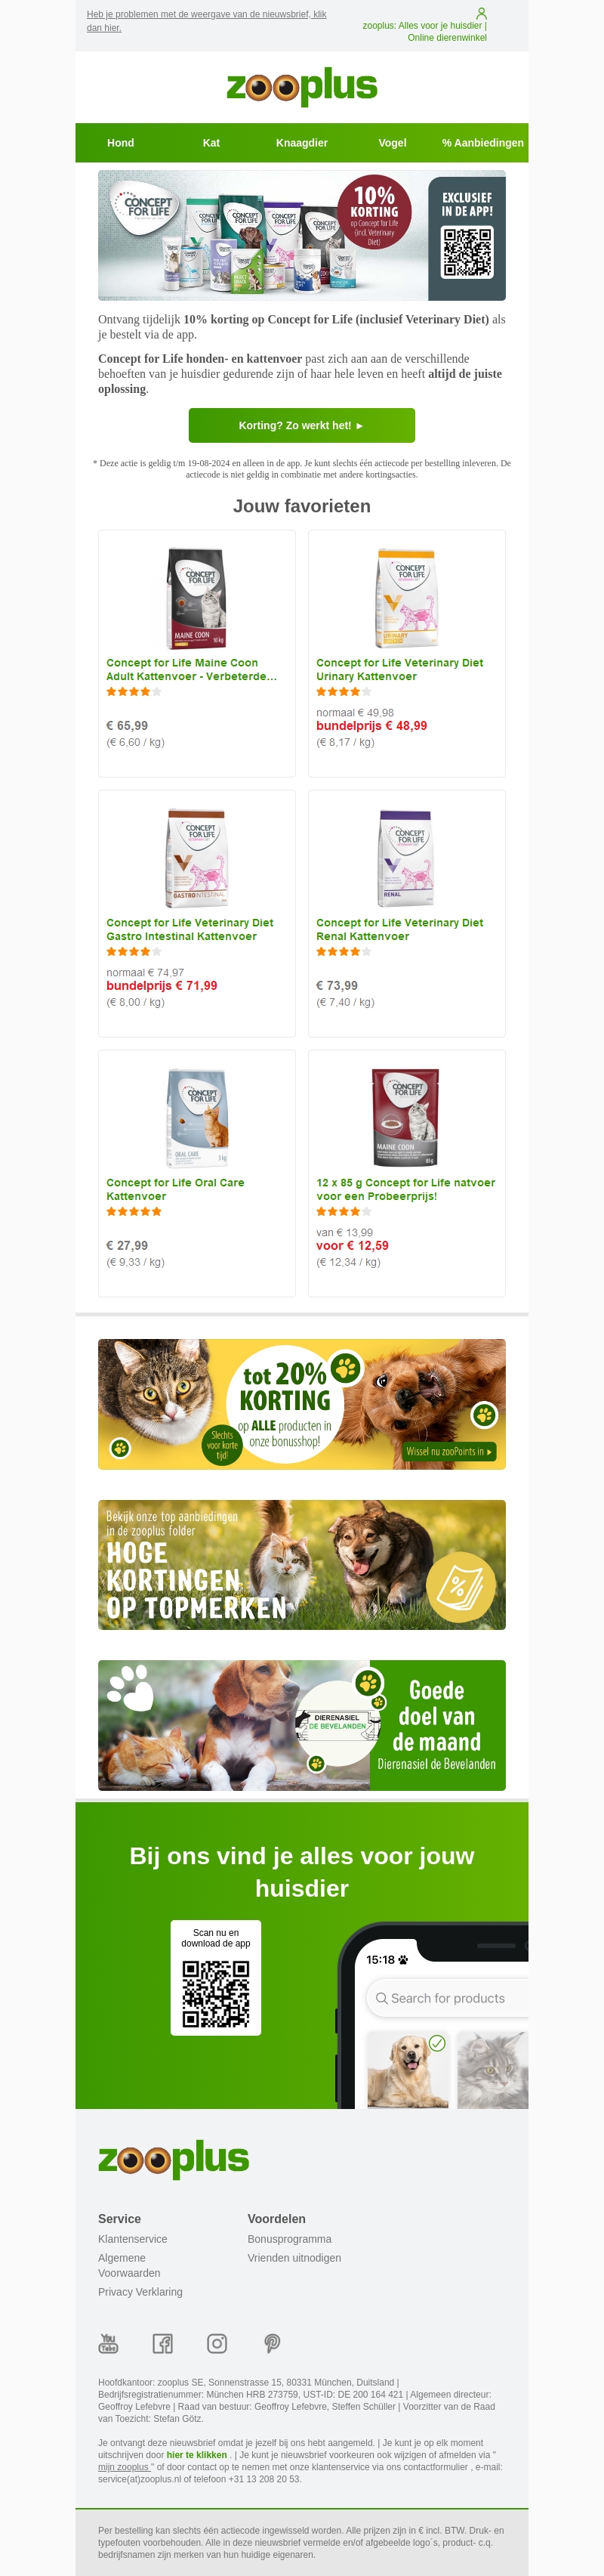604x2576 pixels.
Task: Click the account person icon at top
Action: pyautogui.click(x=481, y=13)
